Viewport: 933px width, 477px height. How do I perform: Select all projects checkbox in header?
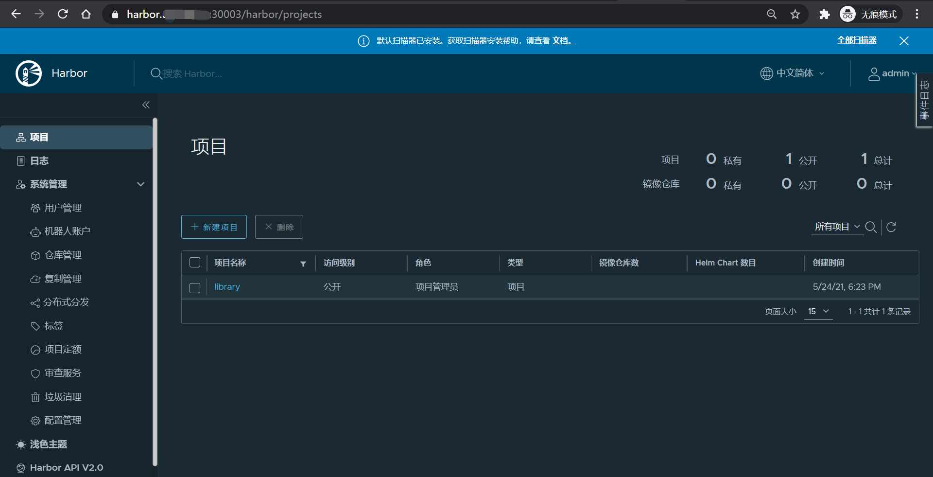195,263
